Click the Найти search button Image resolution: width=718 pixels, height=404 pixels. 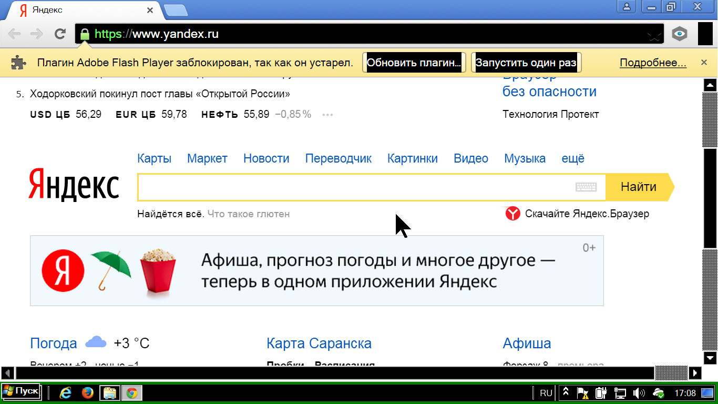pos(639,187)
